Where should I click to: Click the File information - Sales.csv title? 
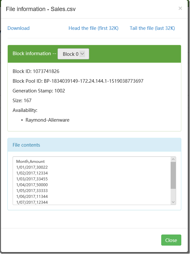(41, 9)
